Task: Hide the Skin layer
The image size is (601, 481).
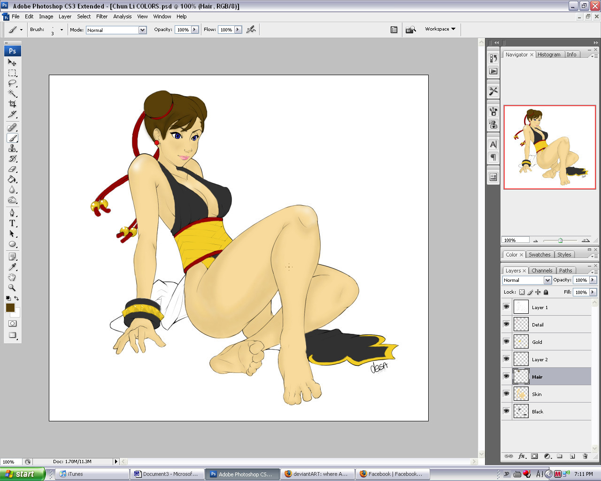Action: tap(506, 394)
